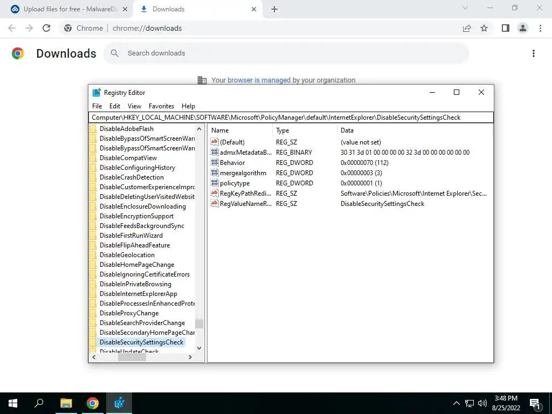Open Registry Editor Favorites menu

161,106
